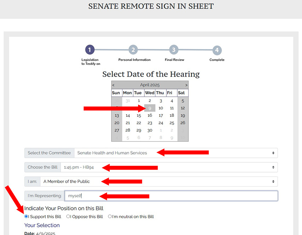Select April 16 on the calendar
The width and height of the screenshot is (302, 235).
pos(149,115)
